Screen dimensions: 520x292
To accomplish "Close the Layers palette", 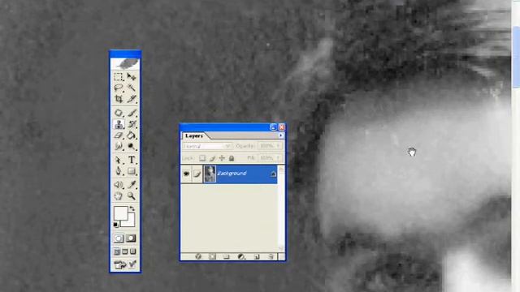I will (x=282, y=127).
